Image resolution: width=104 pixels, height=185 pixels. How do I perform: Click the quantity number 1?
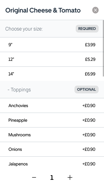point(52,178)
